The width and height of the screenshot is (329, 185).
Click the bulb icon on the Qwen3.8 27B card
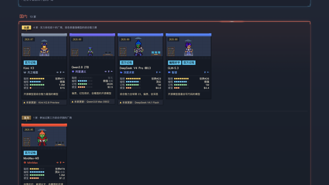(x=109, y=72)
